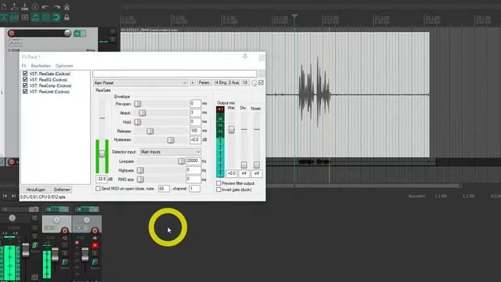Viewport: 501px width, 282px height.
Task: Click track 1 FX button
Action: pos(77,33)
